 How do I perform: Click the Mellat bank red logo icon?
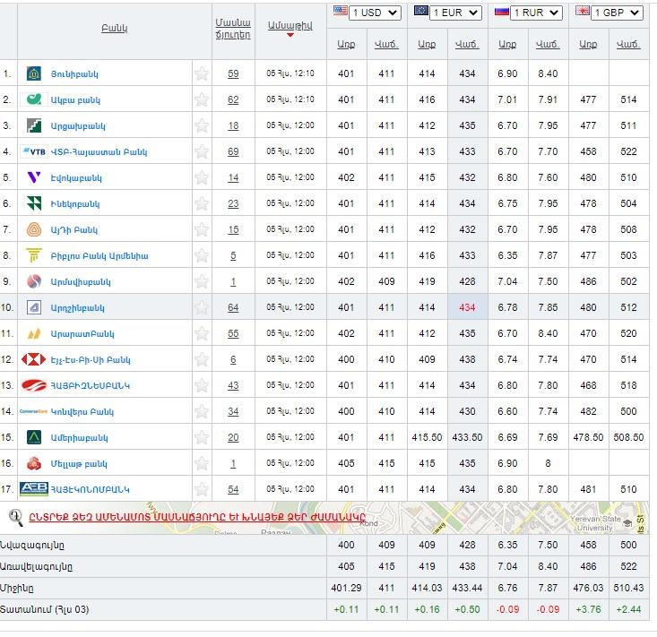(x=33, y=463)
